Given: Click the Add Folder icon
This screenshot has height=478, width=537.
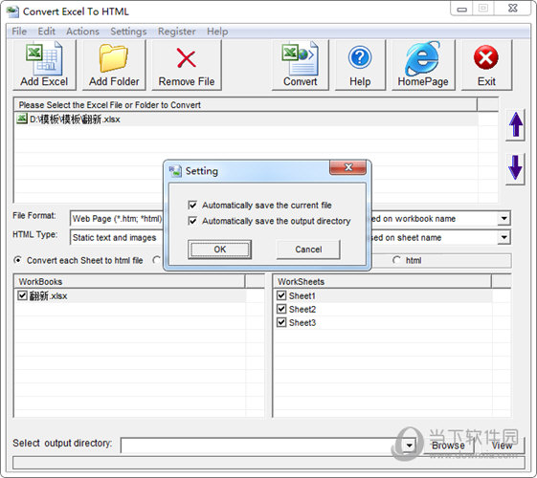Looking at the screenshot, I should 113,58.
